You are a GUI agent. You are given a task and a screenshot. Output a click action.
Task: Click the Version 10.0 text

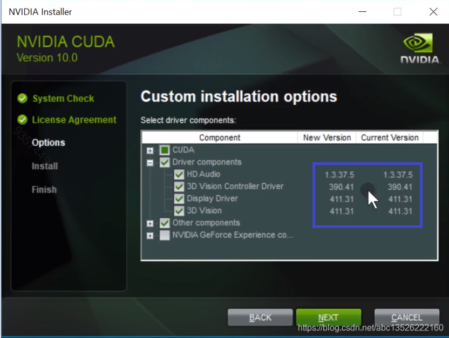tap(47, 58)
